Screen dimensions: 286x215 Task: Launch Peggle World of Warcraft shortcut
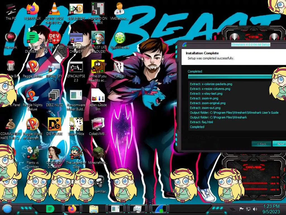tap(32, 129)
